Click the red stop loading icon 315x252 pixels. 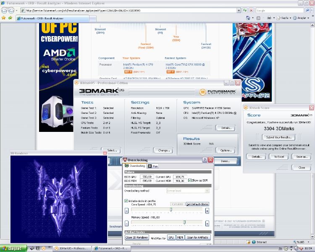coord(251,10)
